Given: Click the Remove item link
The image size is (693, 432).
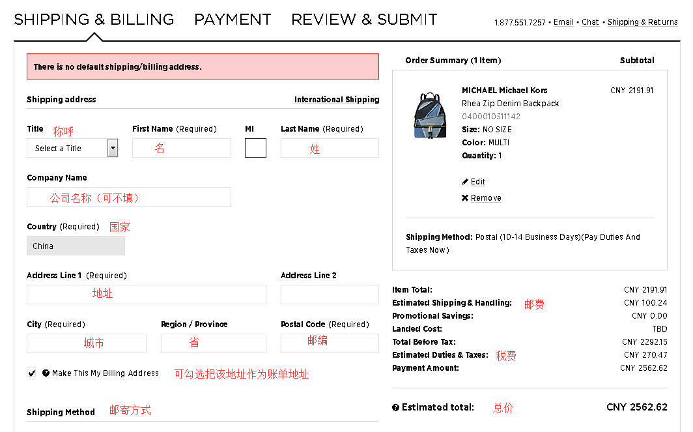Looking at the screenshot, I should [486, 198].
